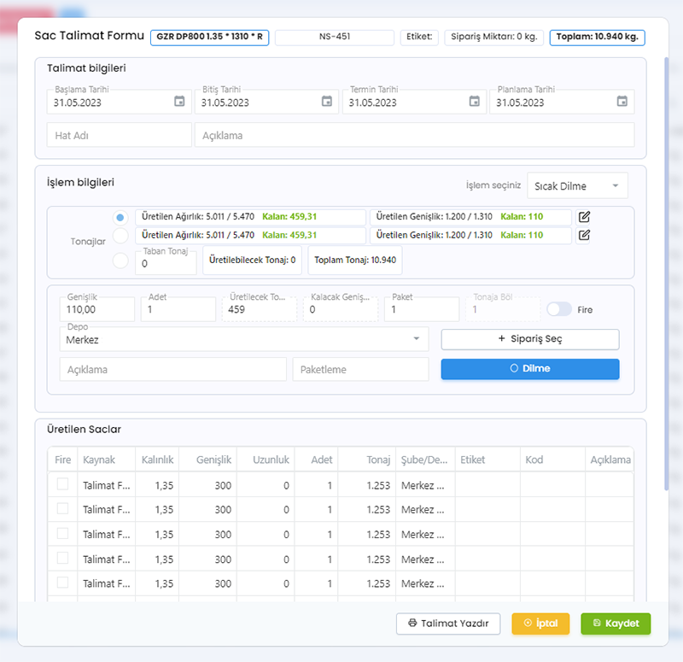This screenshot has height=662, width=683.
Task: Click the modal's vertical scrollbar
Action: pyautogui.click(x=666, y=273)
